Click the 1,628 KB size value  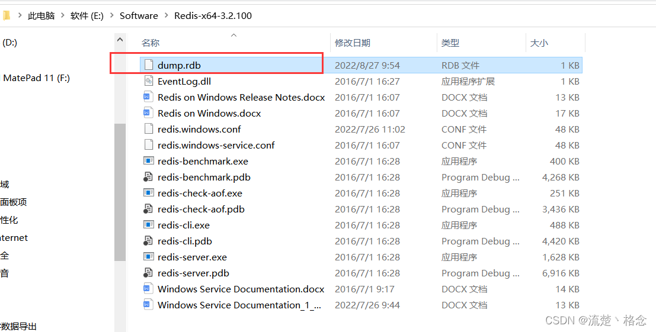[561, 257]
